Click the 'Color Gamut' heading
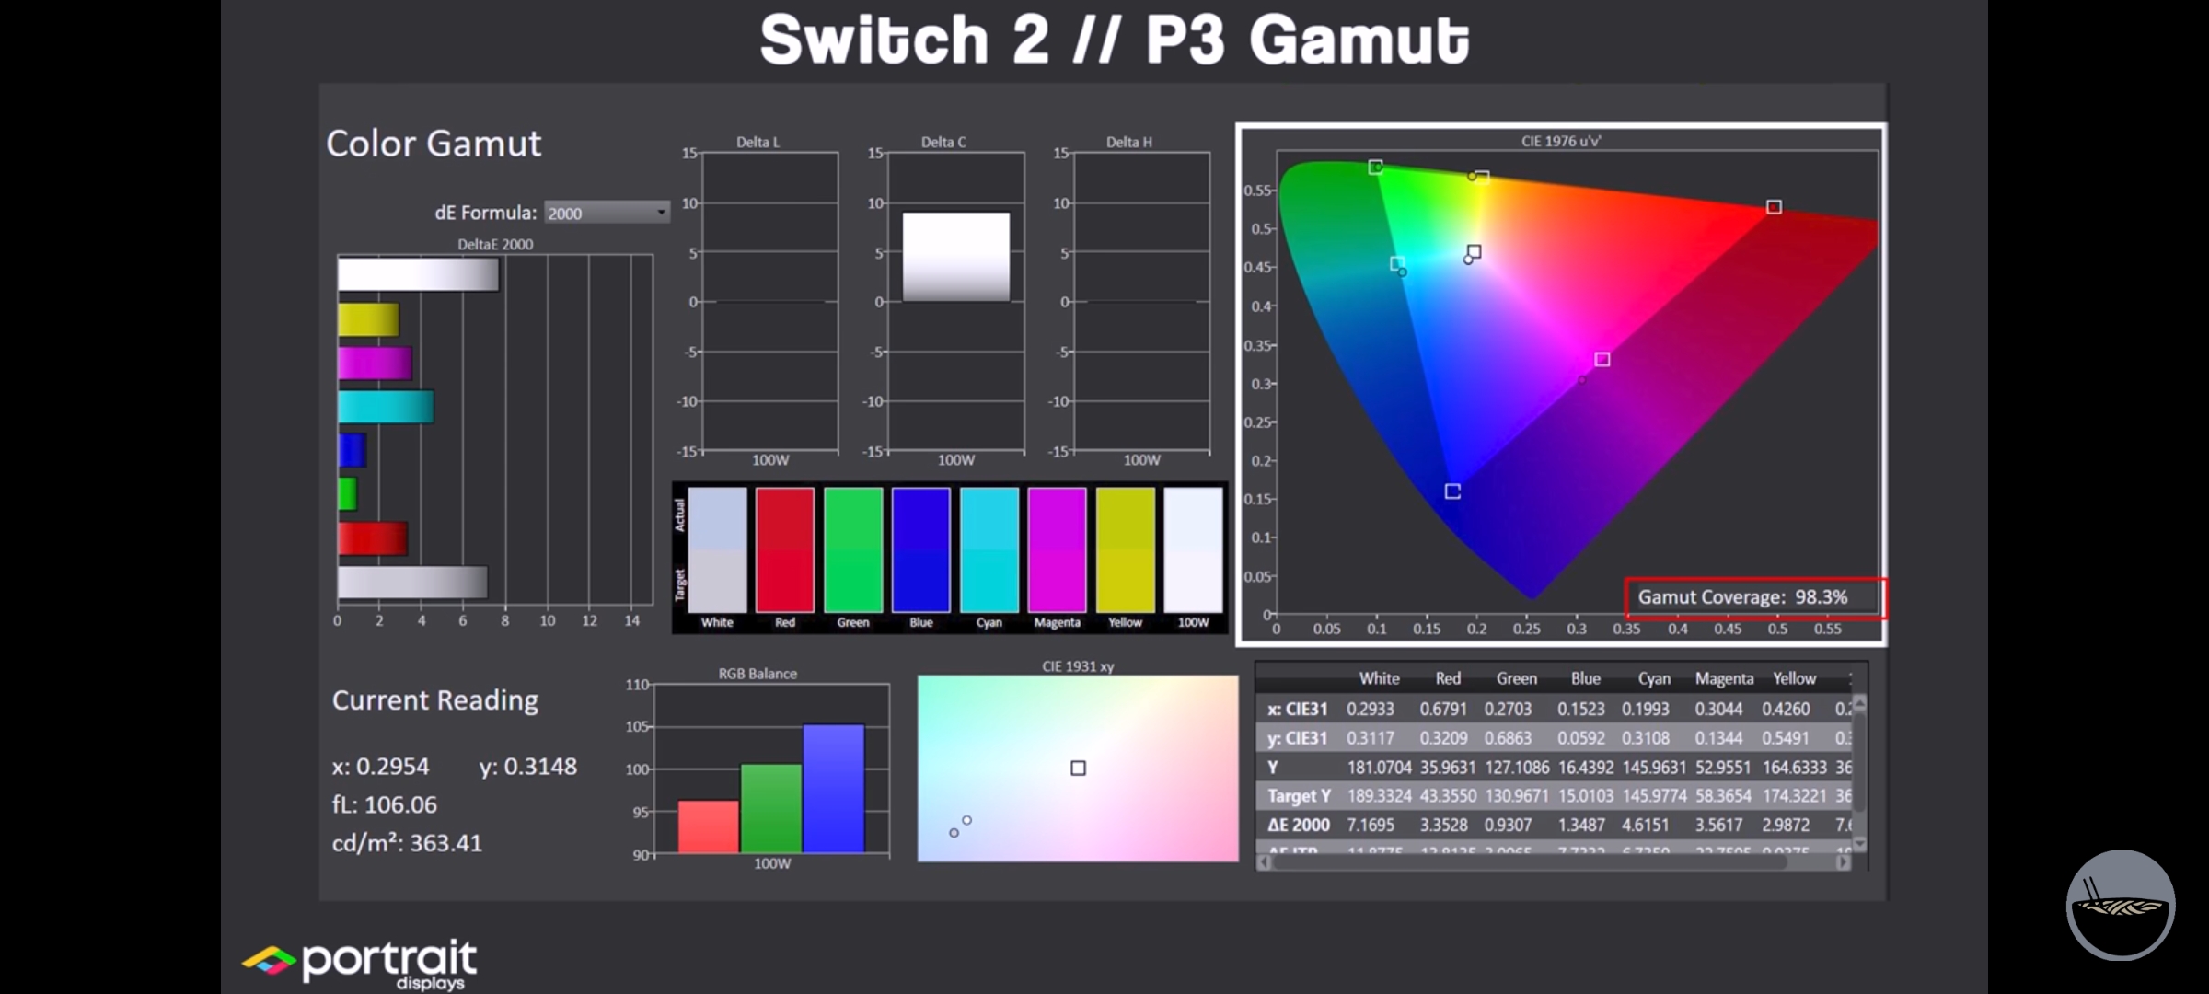 pyautogui.click(x=434, y=144)
